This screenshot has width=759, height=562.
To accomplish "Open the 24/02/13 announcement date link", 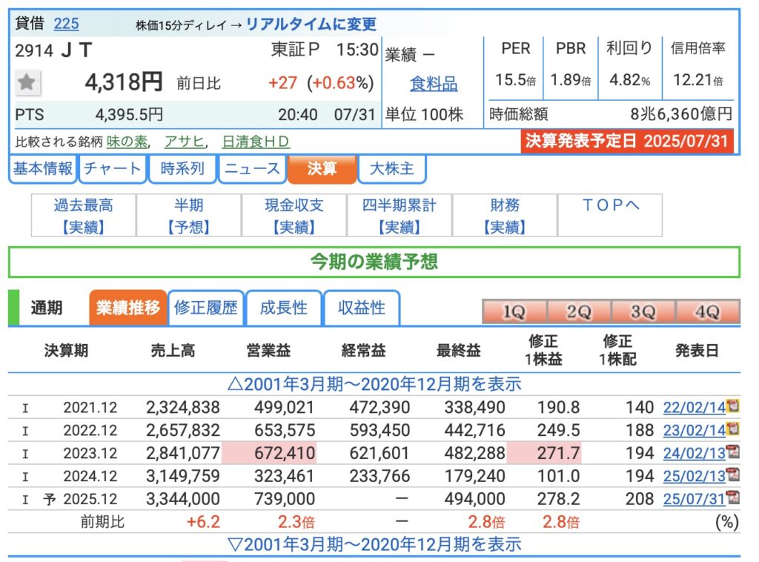I will (x=695, y=453).
